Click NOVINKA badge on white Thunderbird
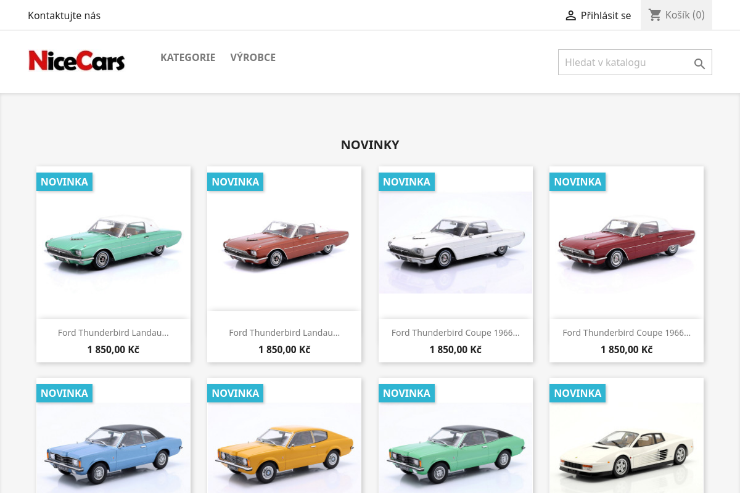Screen dimensions: 740x493 click(x=406, y=182)
